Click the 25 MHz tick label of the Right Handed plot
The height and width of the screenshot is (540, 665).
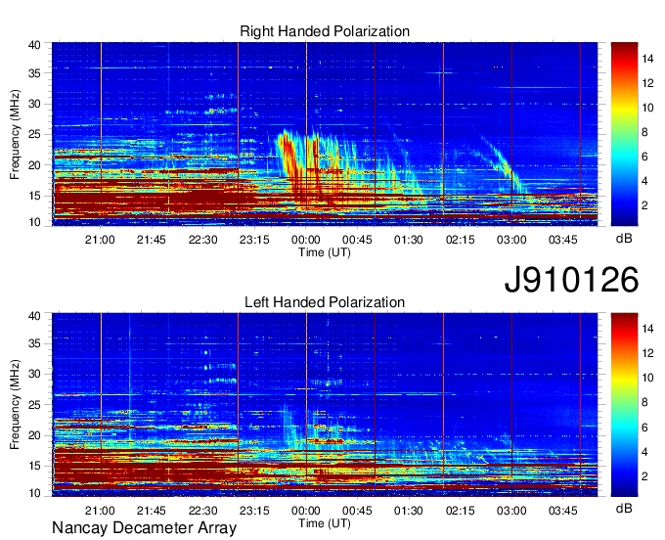(34, 134)
